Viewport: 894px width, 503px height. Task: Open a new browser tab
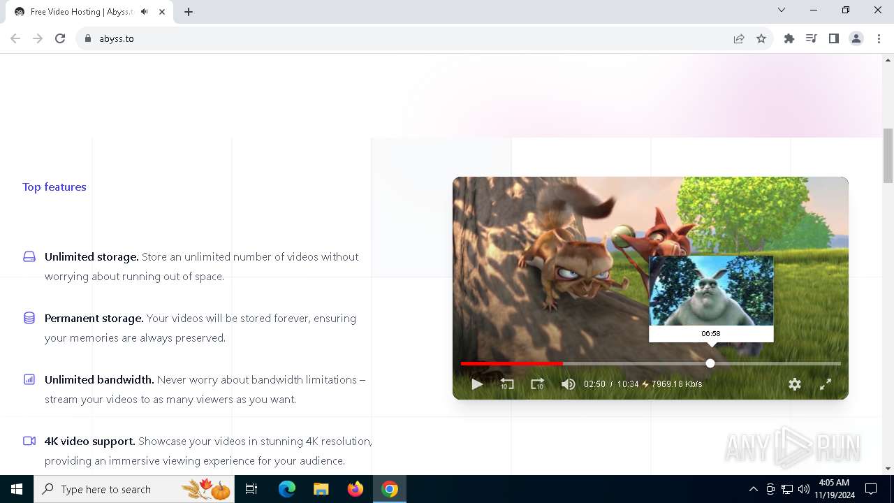click(189, 12)
